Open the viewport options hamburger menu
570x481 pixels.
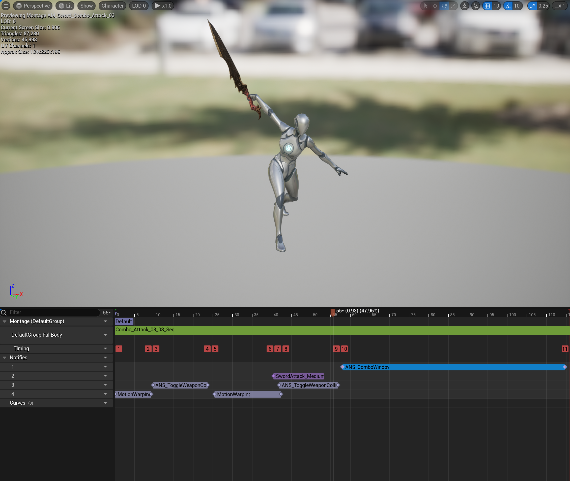(6, 6)
